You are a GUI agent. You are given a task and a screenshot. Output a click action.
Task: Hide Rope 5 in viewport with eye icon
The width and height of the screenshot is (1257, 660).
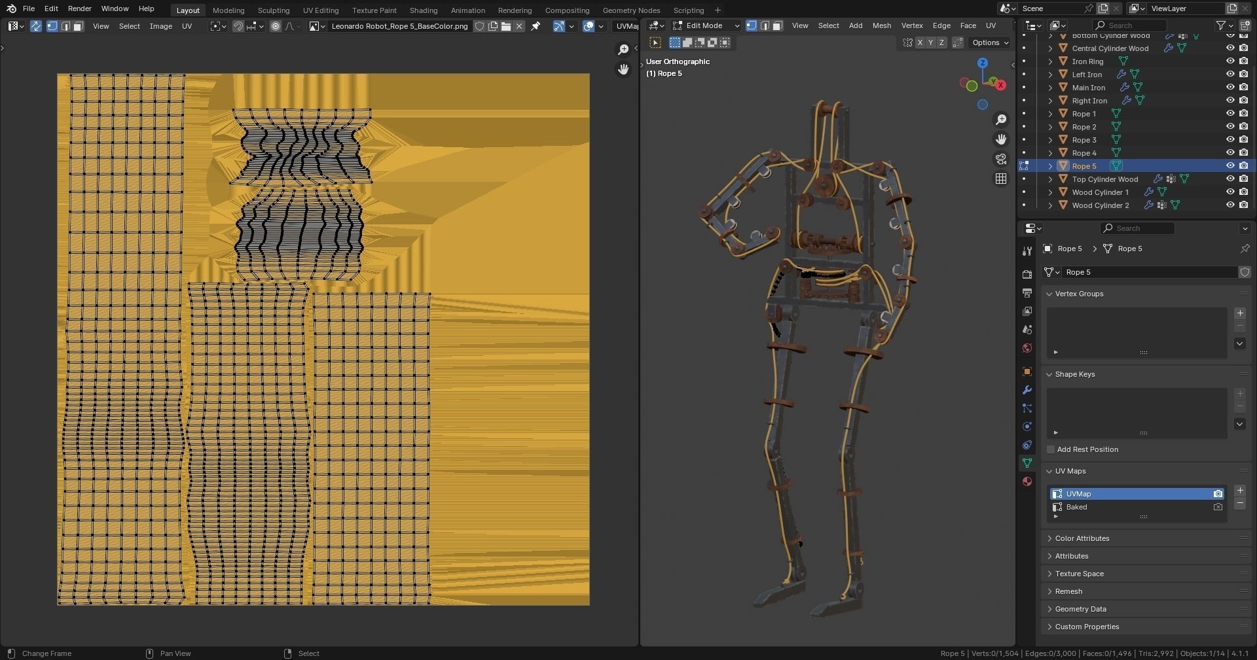click(x=1230, y=165)
